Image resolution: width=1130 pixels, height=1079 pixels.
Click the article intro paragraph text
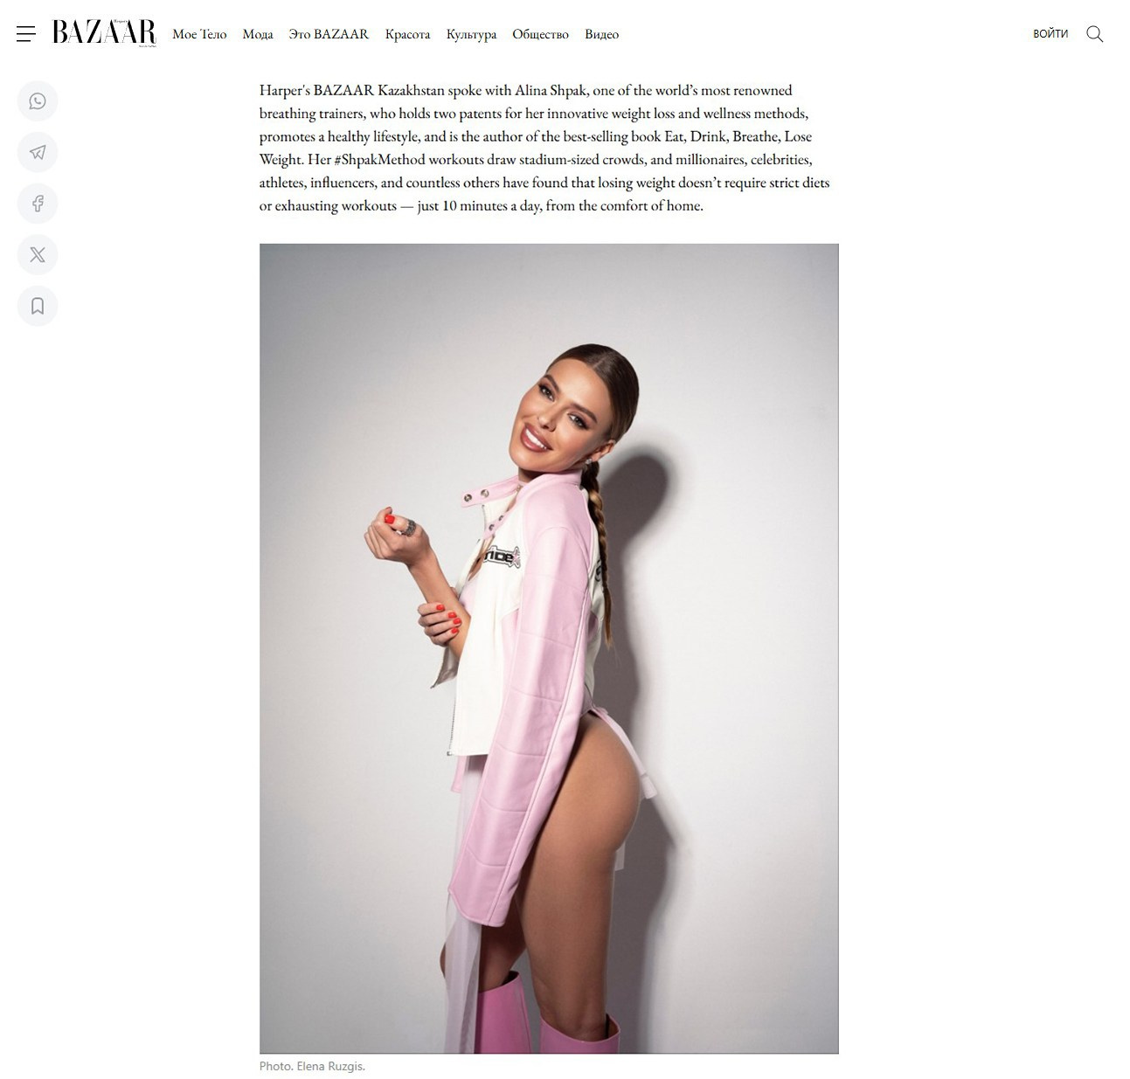point(544,148)
